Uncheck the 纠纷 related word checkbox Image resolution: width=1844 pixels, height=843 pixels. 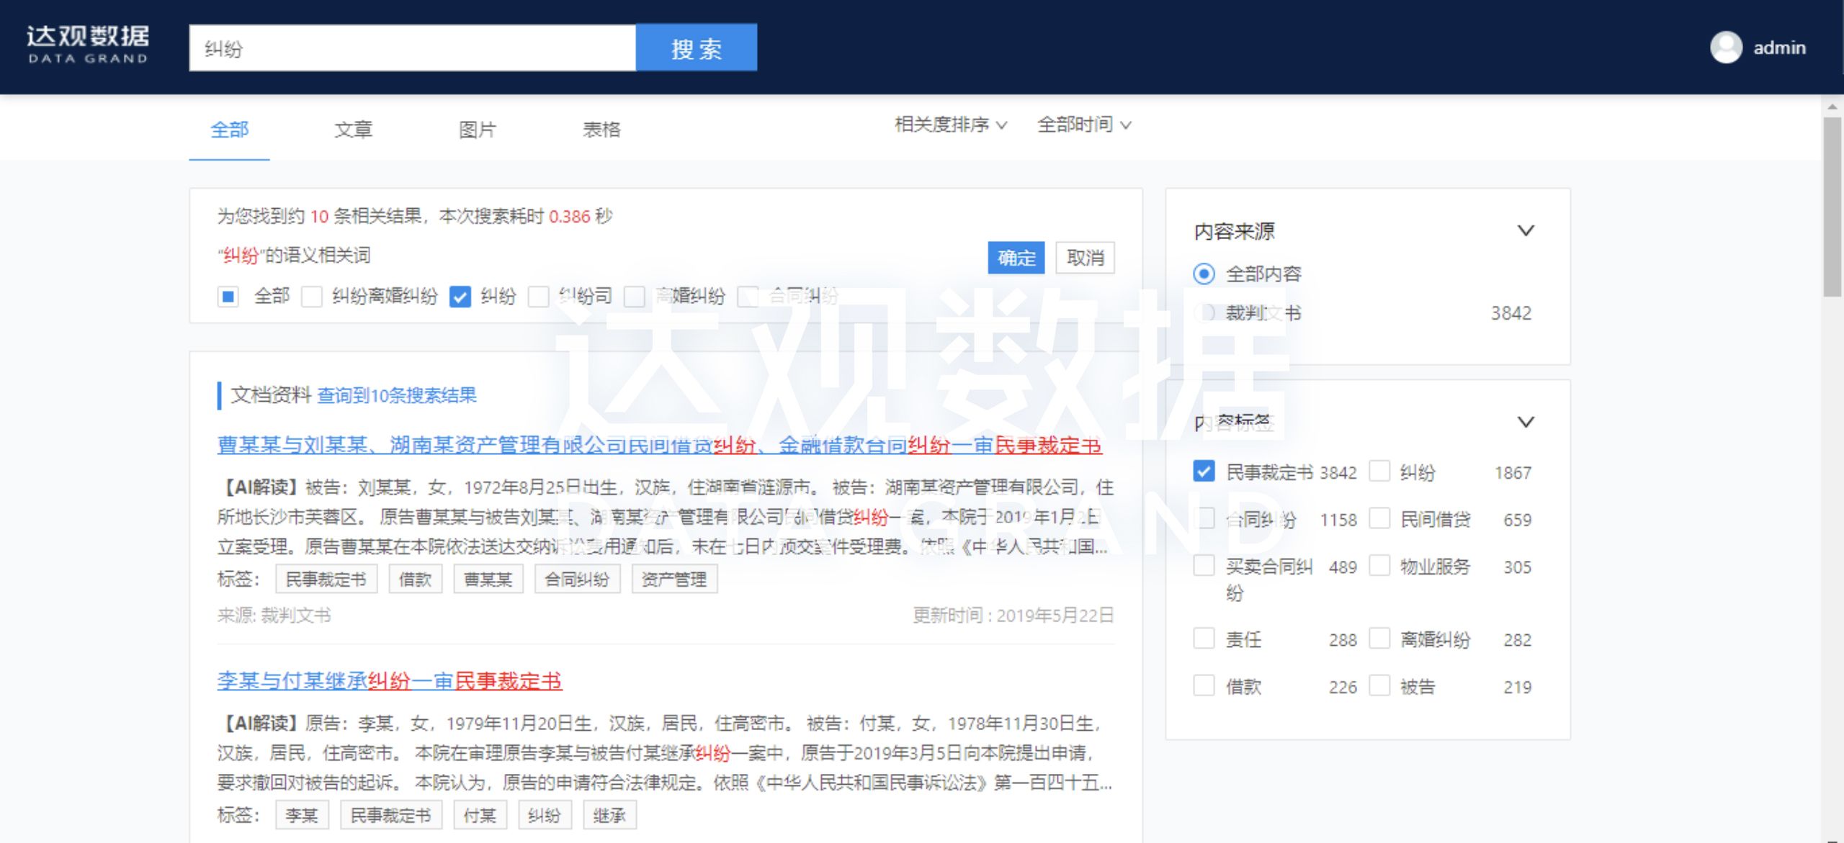(x=460, y=297)
